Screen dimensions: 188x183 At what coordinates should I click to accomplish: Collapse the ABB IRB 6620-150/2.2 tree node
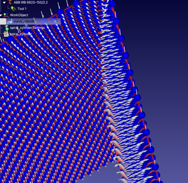coord(4,2)
